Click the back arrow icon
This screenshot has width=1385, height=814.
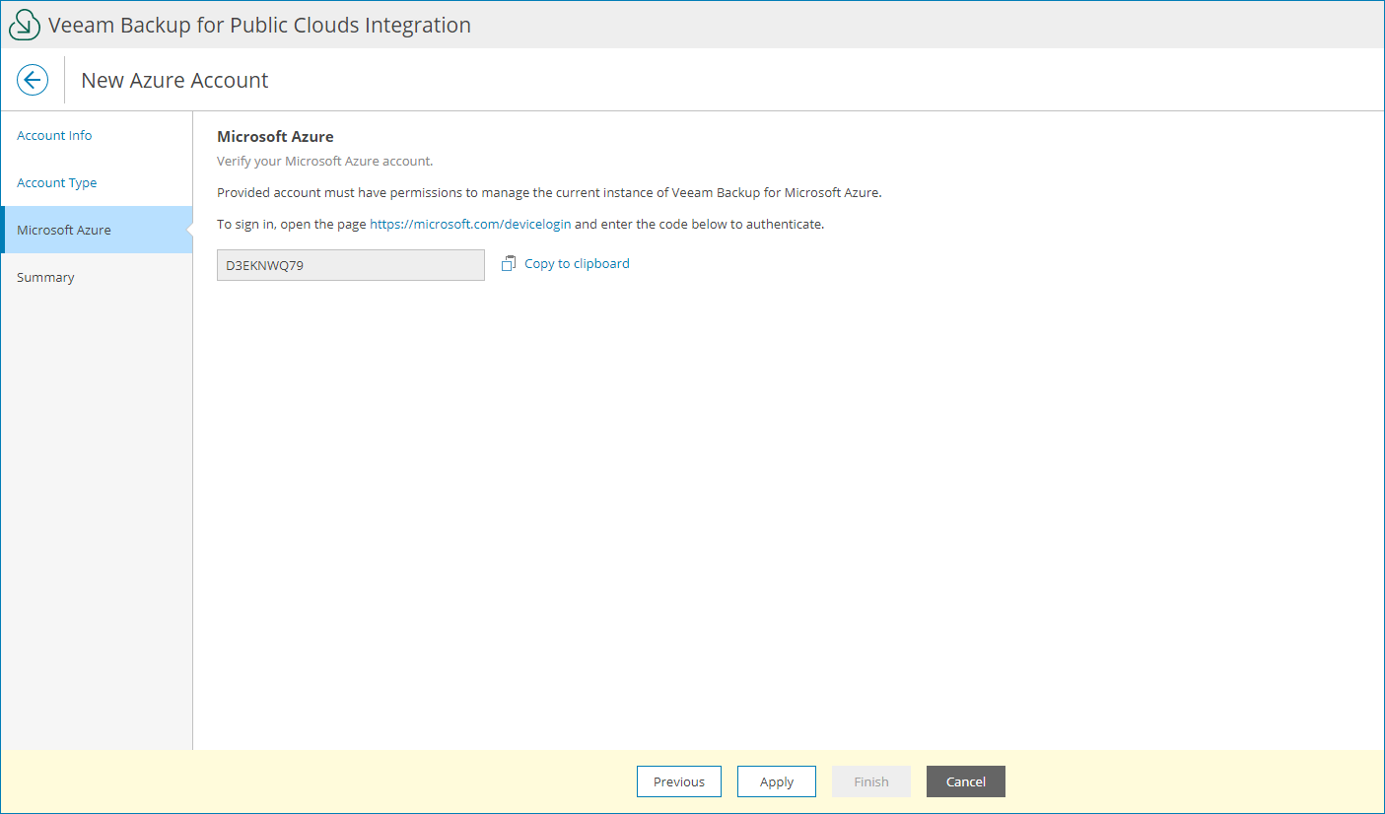[33, 80]
